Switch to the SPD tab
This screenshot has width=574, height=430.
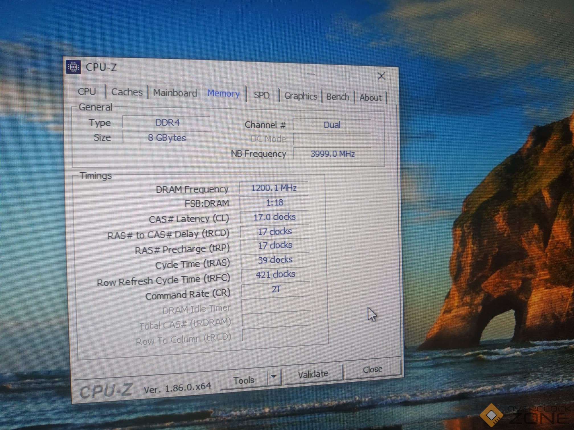pos(261,95)
